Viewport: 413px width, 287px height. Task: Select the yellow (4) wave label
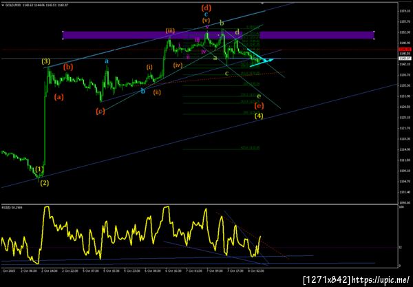[259, 116]
